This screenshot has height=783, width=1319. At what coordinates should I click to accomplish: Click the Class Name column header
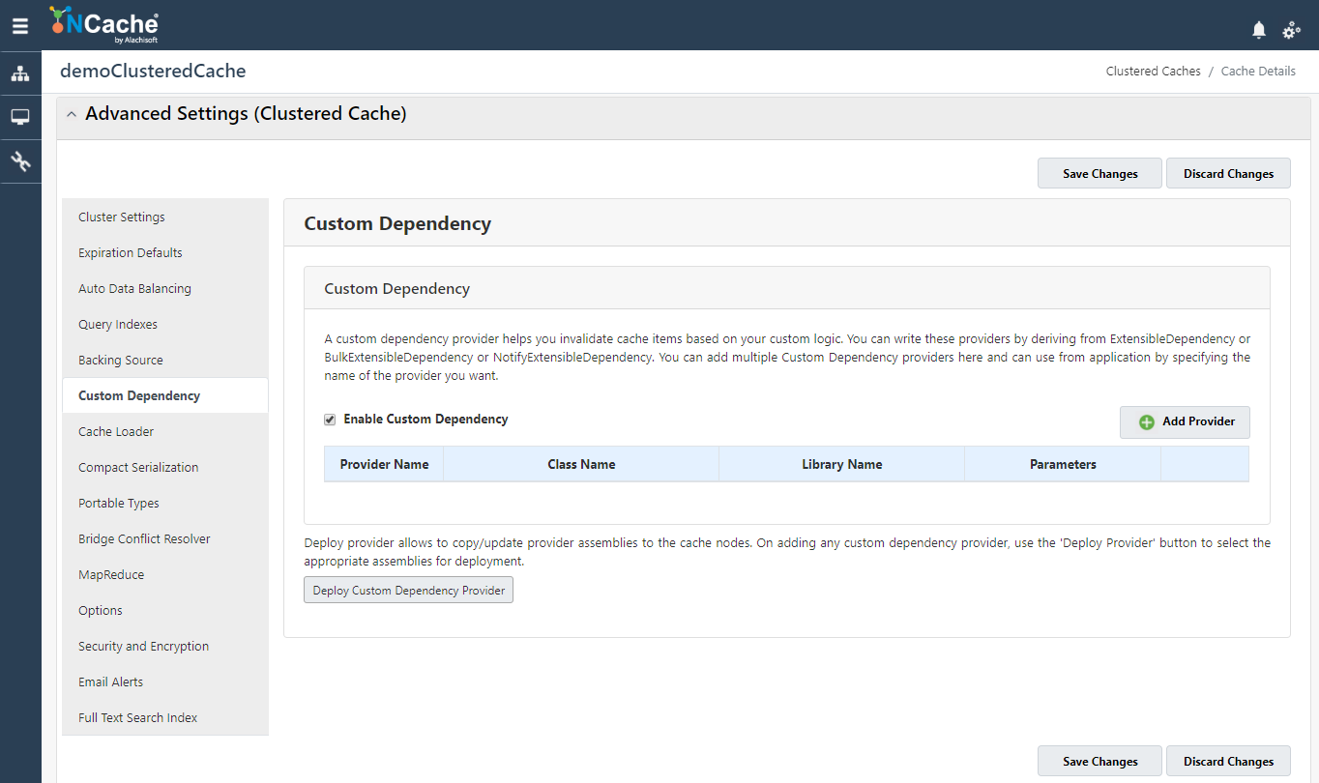click(581, 464)
